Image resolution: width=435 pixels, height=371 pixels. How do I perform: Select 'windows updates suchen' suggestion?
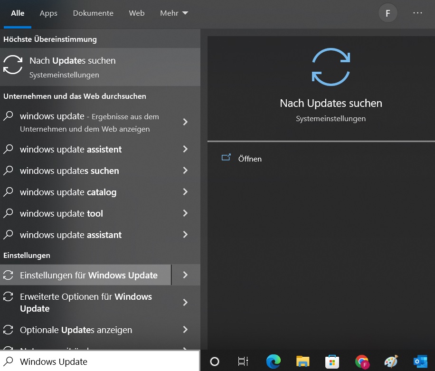tap(85, 171)
